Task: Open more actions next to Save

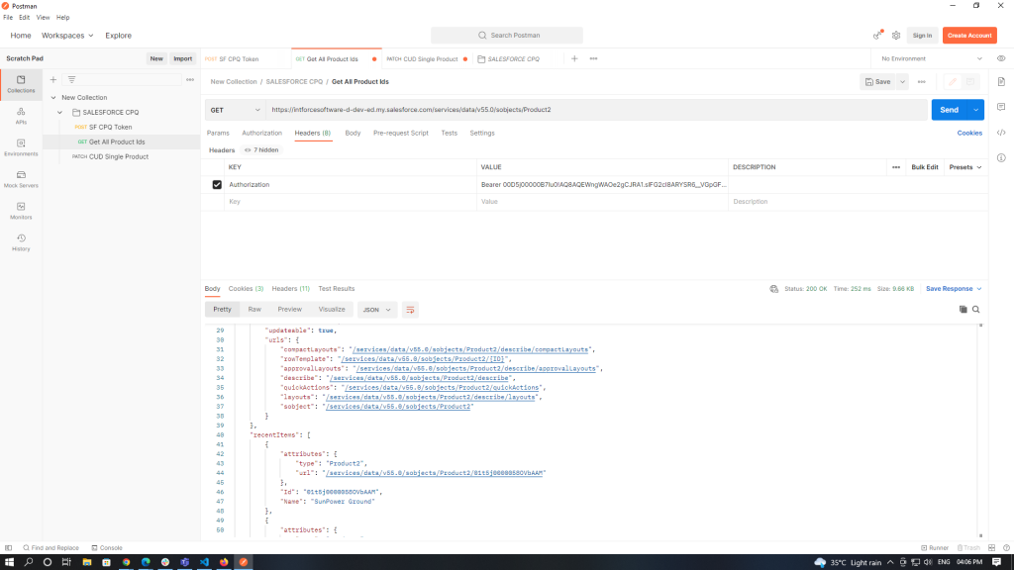Action: point(922,82)
